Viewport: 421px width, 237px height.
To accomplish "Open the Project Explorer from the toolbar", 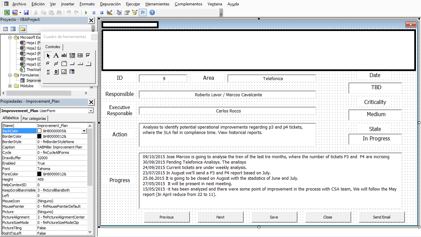I will [x=119, y=12].
